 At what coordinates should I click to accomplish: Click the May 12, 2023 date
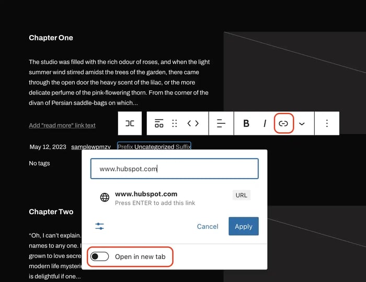[48, 147]
